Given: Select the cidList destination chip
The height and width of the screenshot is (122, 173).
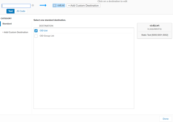Looking at the screenshot, I should point(61,5).
